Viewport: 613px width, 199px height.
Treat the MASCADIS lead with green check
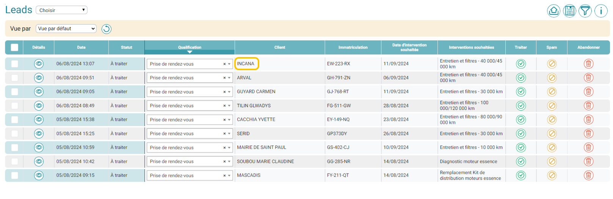click(x=521, y=175)
